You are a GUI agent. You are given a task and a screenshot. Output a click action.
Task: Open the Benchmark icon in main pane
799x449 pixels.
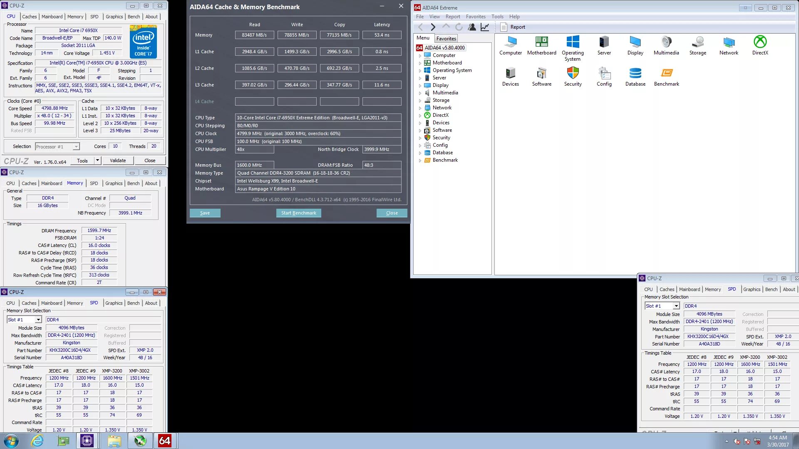[666, 77]
